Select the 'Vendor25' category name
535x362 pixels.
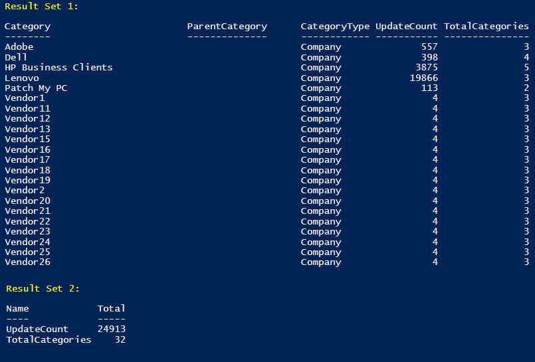[x=27, y=252]
